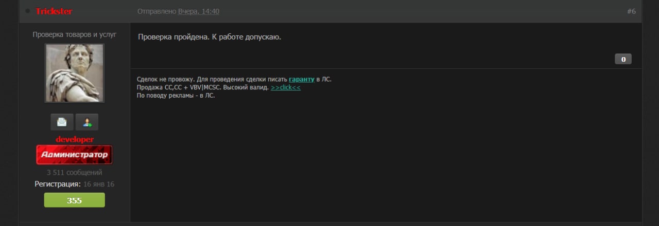The width and height of the screenshot is (659, 226).
Task: Click the underlined timestamp Вчера, 14:40
Action: (199, 11)
